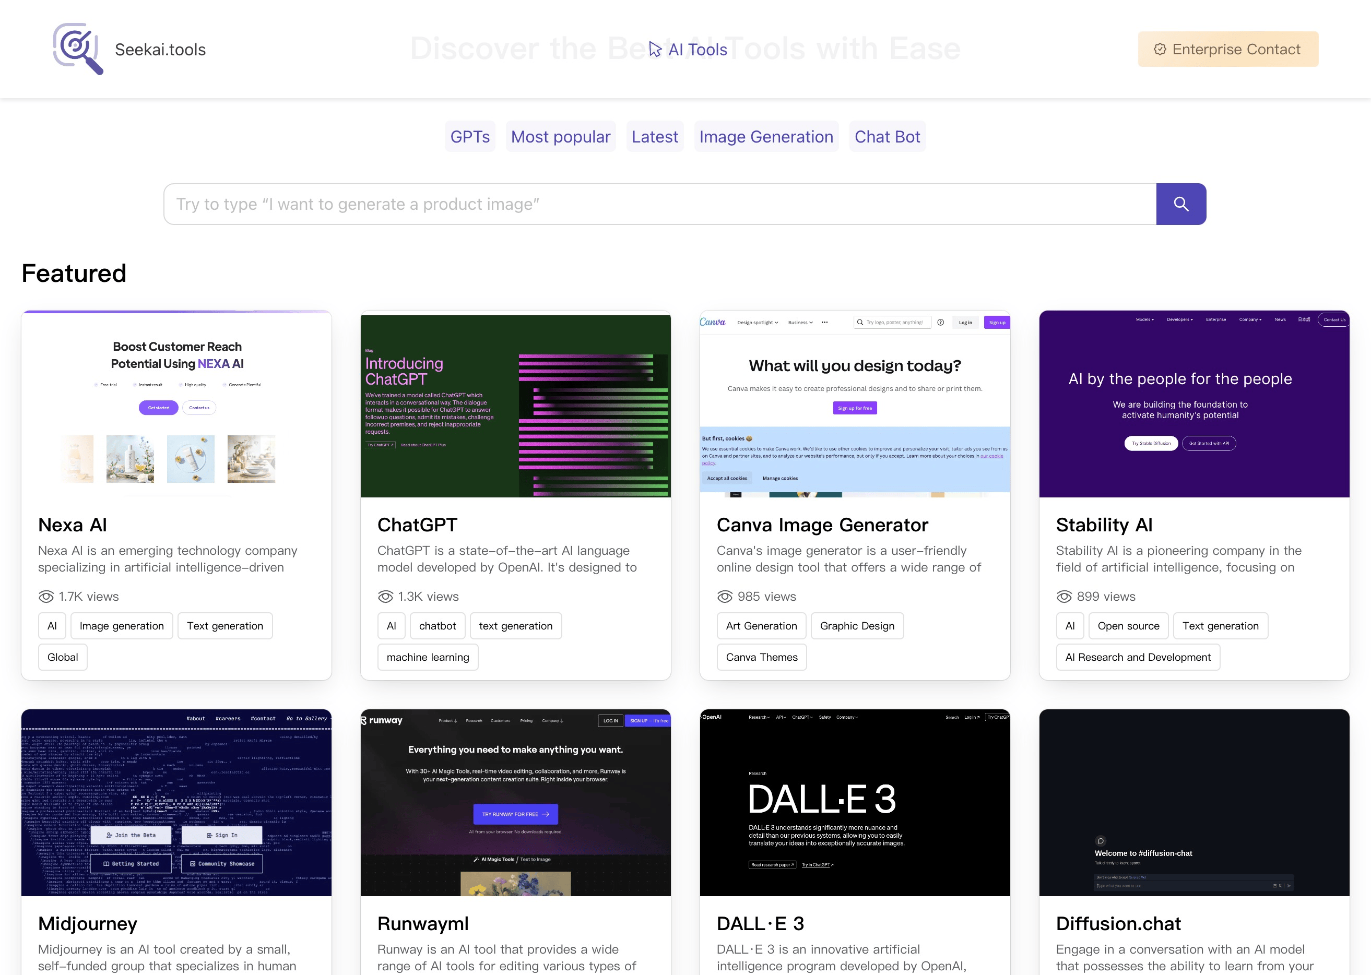Click the cursor icon beside AI Tools

tap(655, 49)
